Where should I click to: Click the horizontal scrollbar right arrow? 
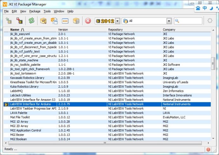click(209, 143)
